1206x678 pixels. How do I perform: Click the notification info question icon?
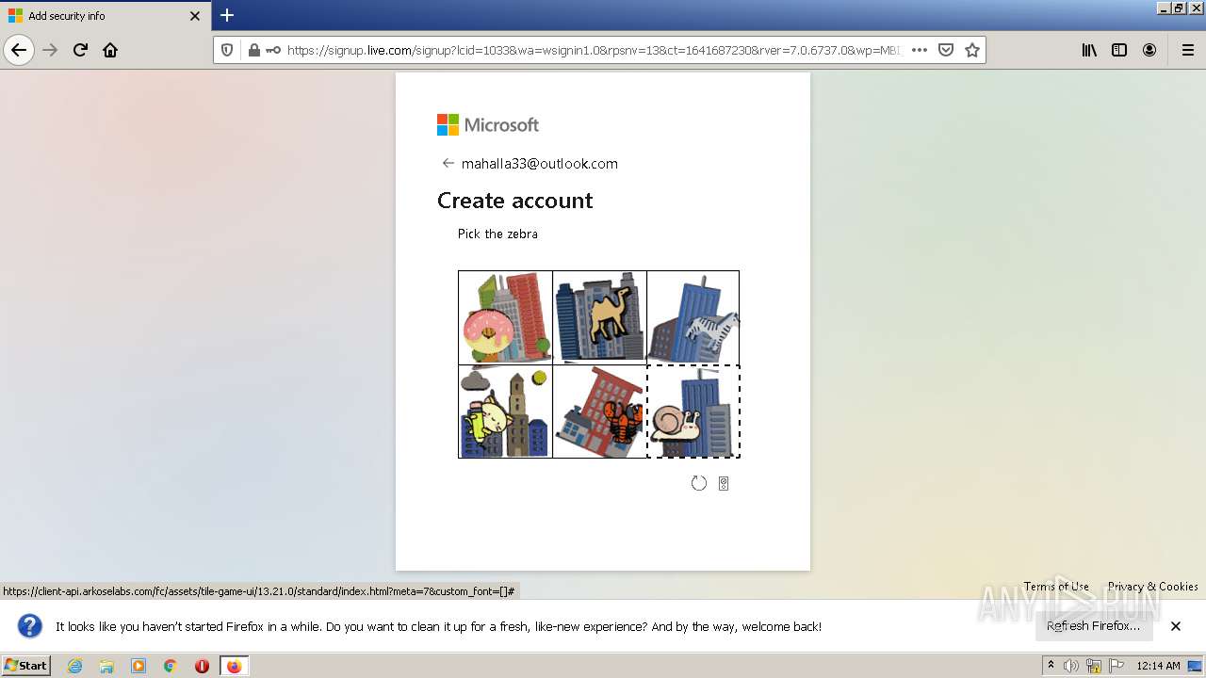[30, 626]
